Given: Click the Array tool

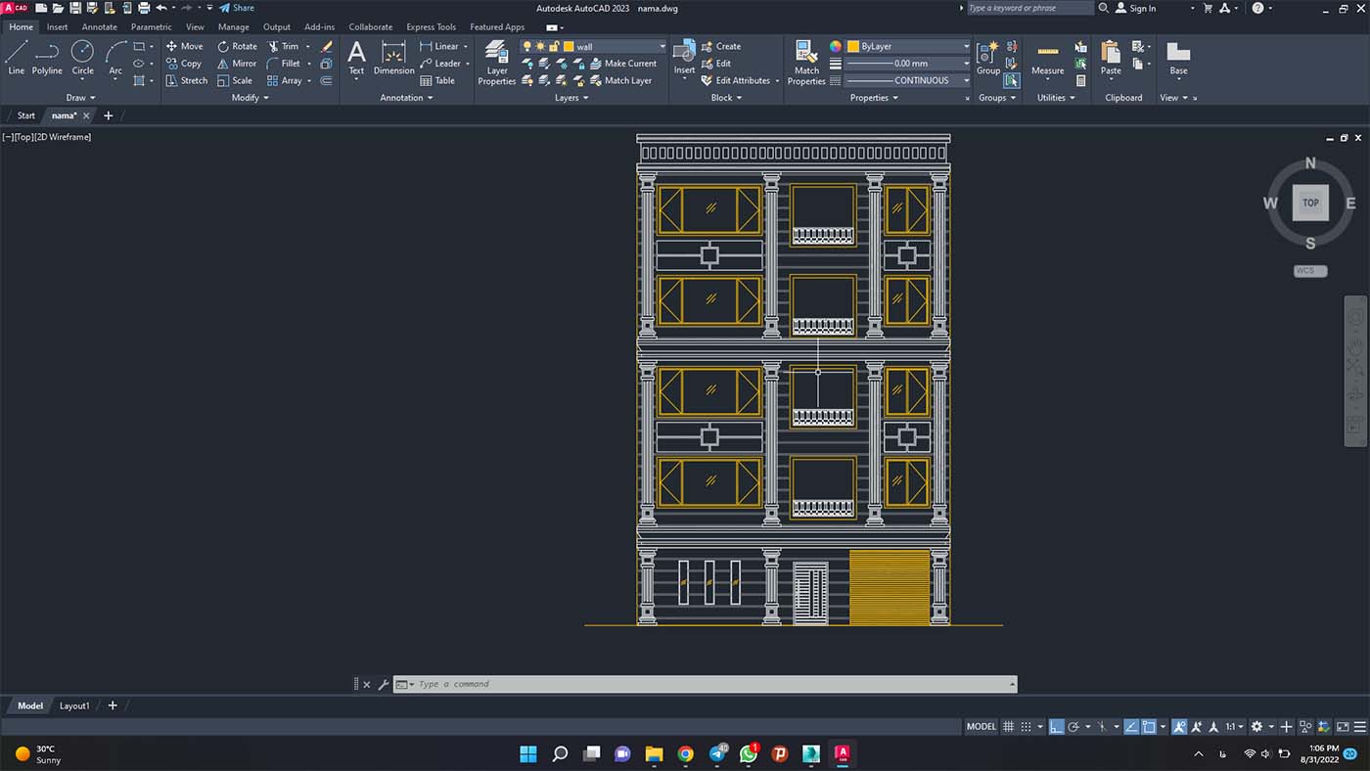Looking at the screenshot, I should pos(284,80).
